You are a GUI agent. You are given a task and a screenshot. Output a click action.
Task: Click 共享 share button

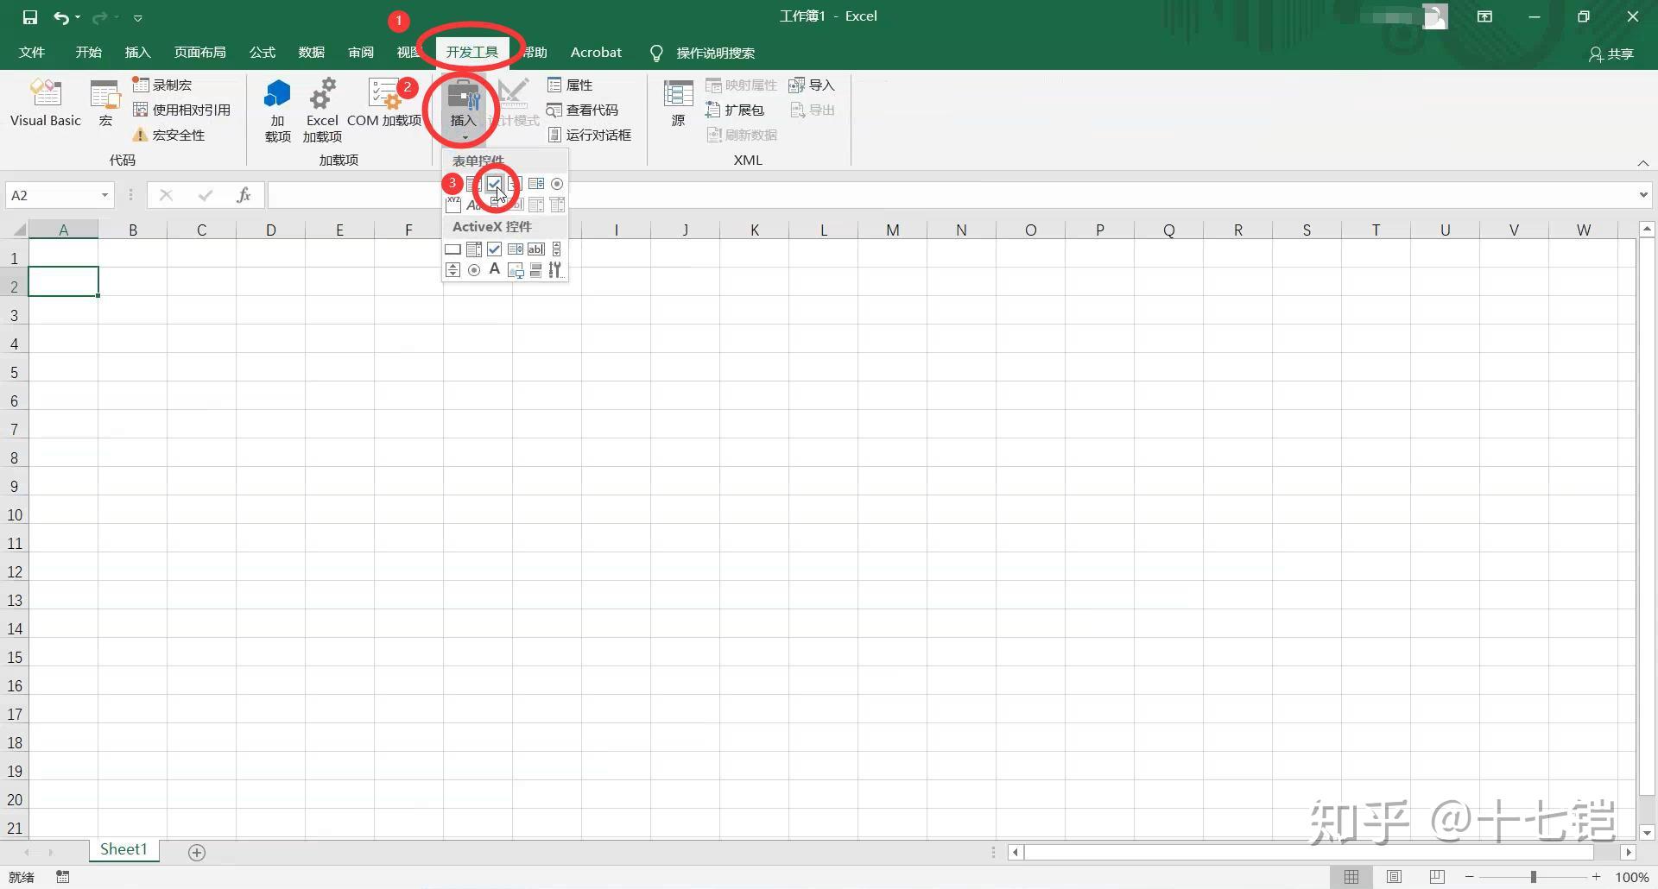1611,54
